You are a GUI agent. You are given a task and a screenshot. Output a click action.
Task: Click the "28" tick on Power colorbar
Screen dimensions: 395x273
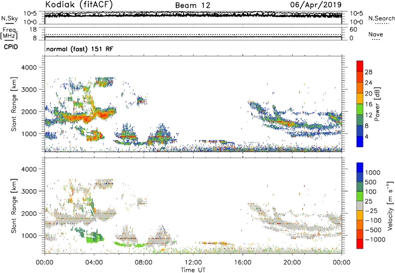click(368, 72)
